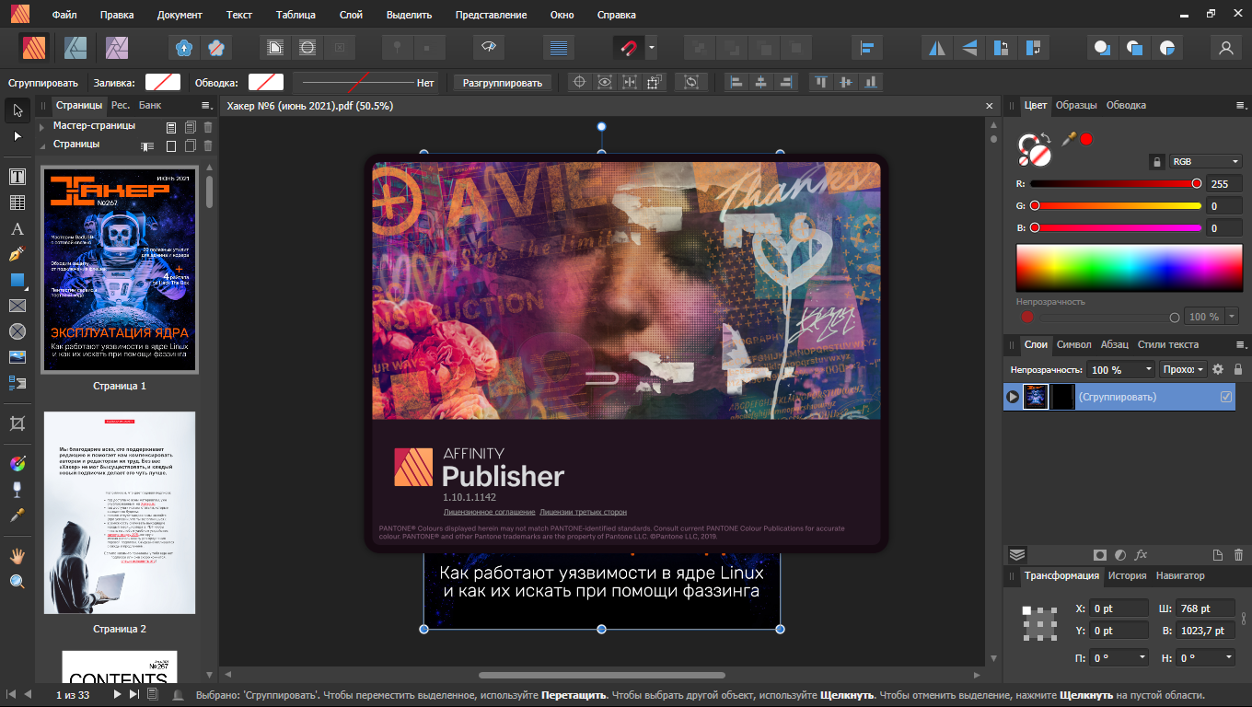
Task: Open the Таблица menu
Action: [295, 16]
